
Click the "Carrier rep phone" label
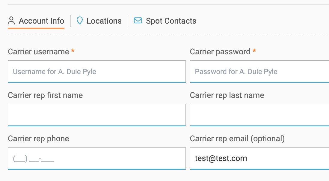pyautogui.click(x=38, y=139)
